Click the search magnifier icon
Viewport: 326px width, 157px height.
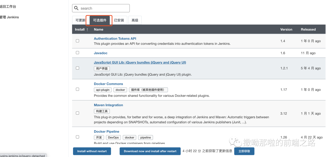pos(76,8)
